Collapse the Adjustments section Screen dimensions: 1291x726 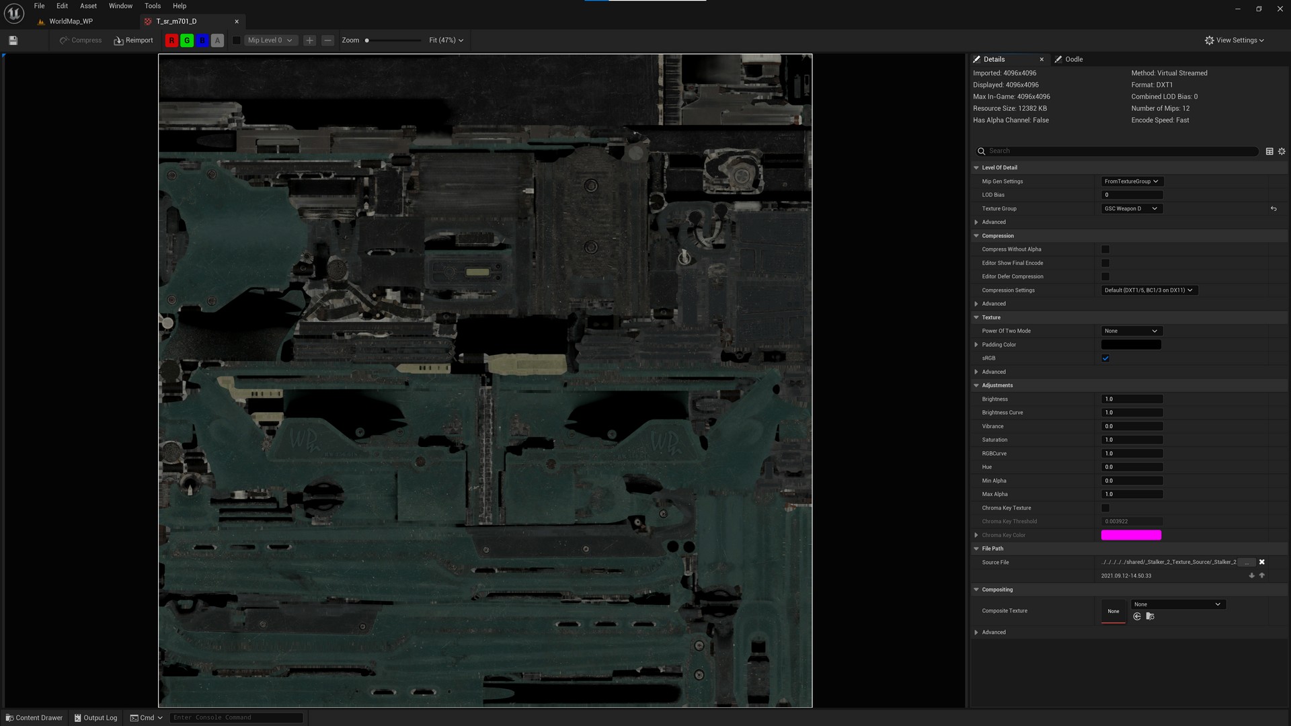[976, 385]
